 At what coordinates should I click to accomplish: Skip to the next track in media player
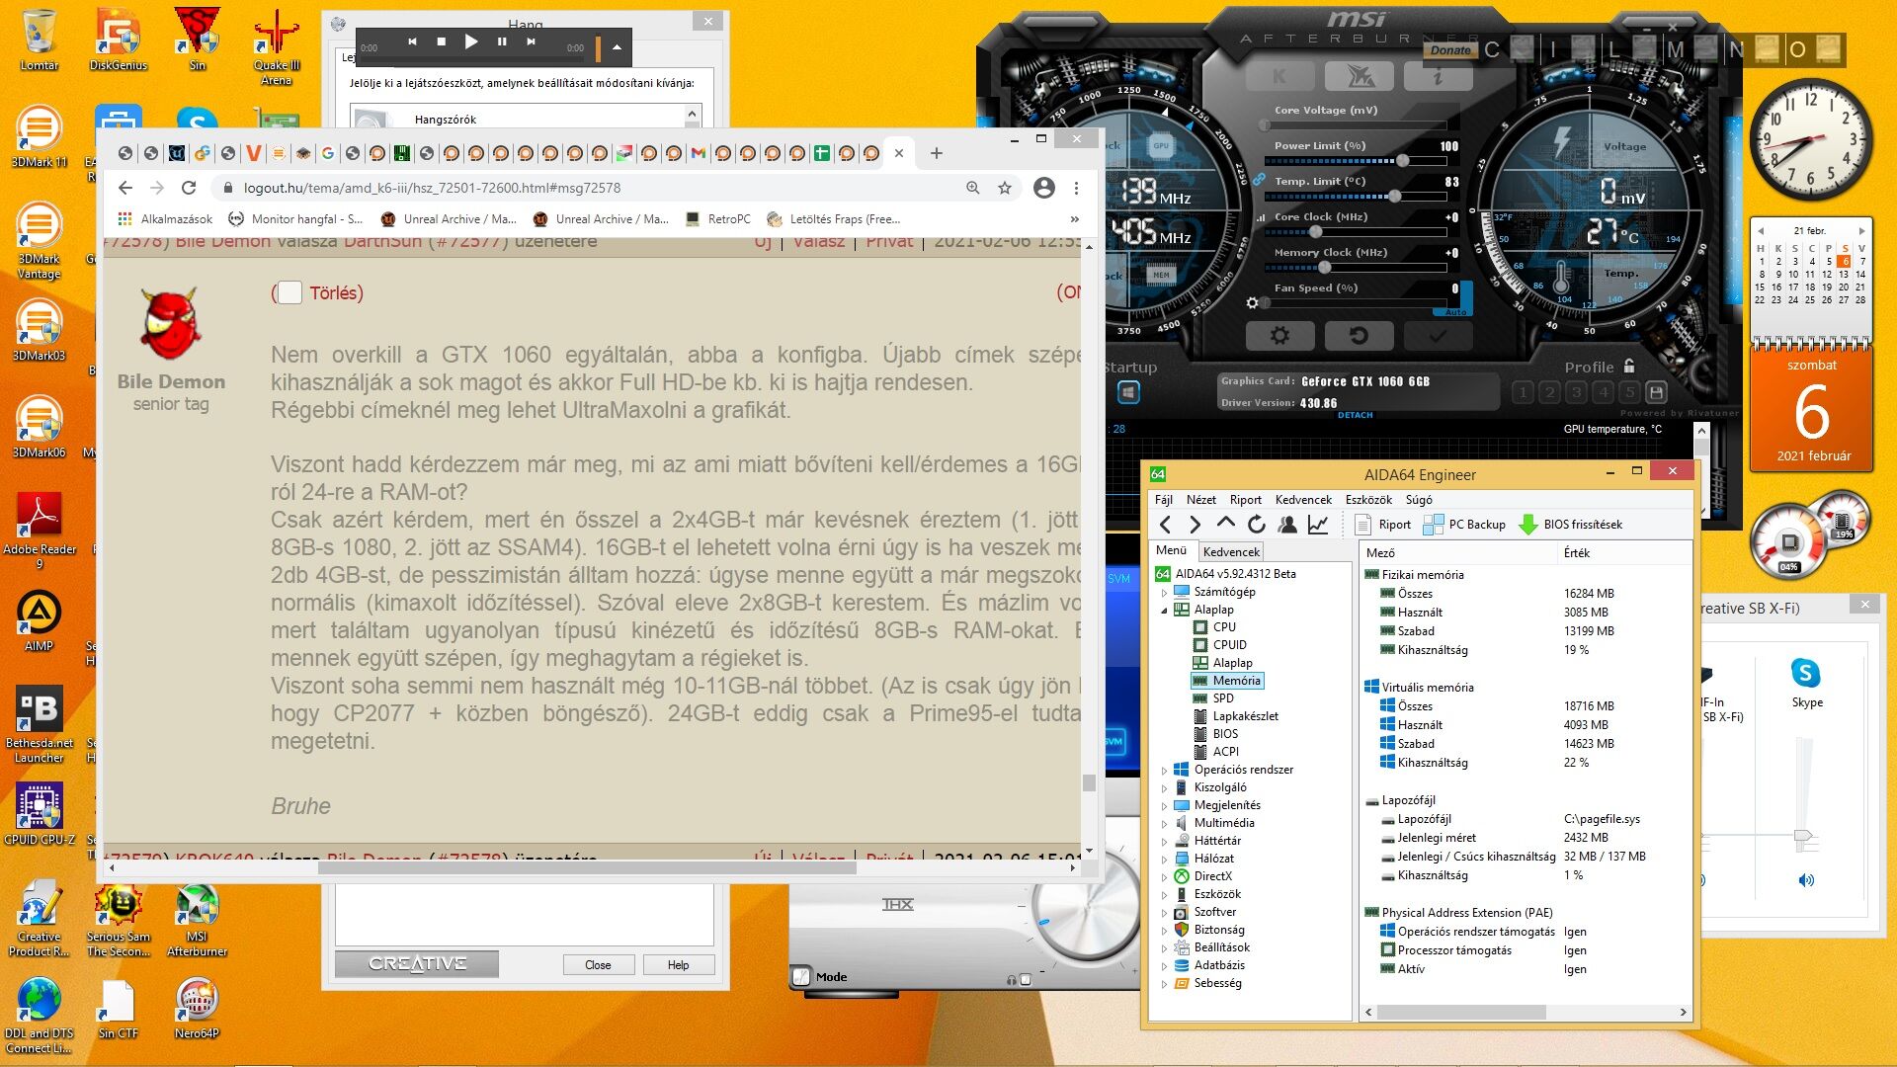click(532, 41)
